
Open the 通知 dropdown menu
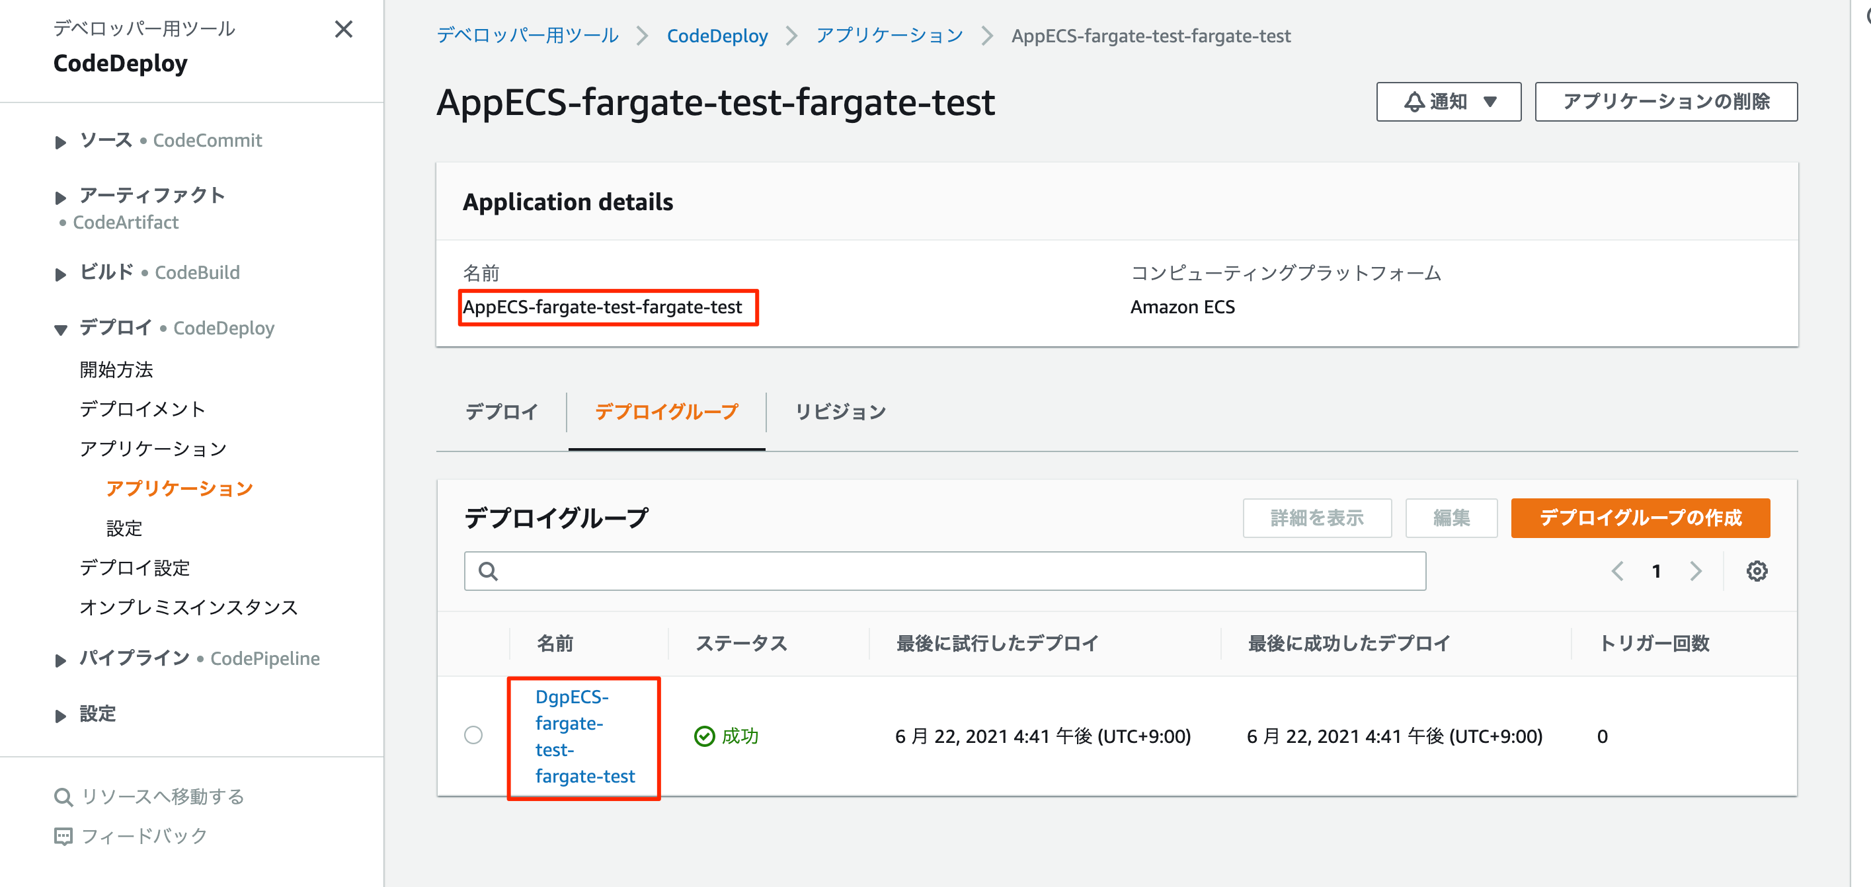click(1449, 102)
